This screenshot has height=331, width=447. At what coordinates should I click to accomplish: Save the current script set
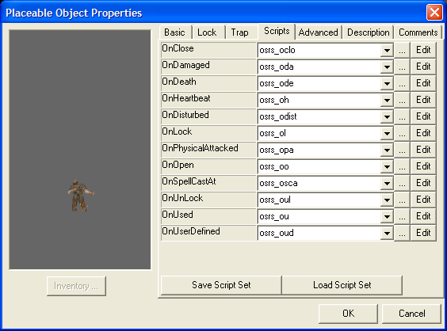coord(221,285)
